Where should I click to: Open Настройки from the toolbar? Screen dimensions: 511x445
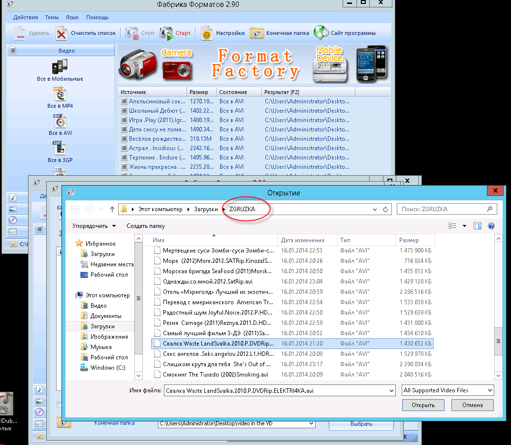(206, 33)
